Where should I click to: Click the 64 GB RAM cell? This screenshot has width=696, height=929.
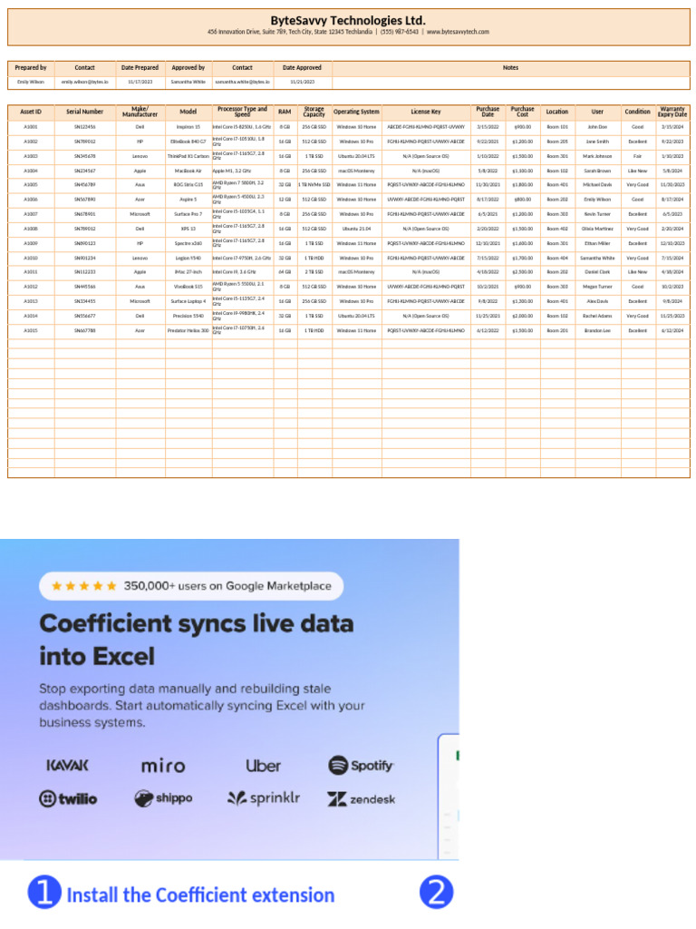(x=285, y=272)
